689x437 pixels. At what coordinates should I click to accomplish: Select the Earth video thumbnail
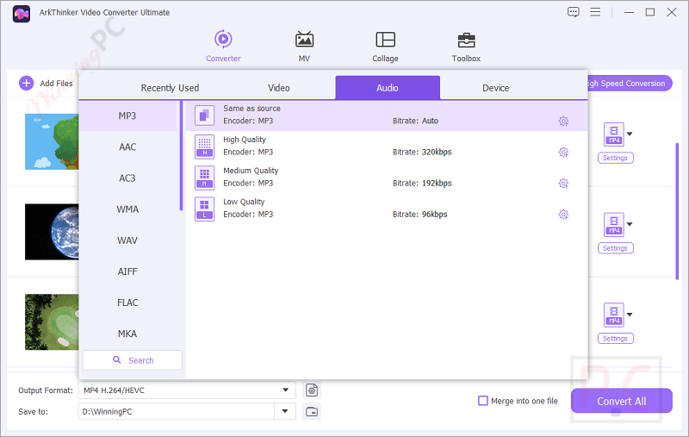tap(52, 232)
